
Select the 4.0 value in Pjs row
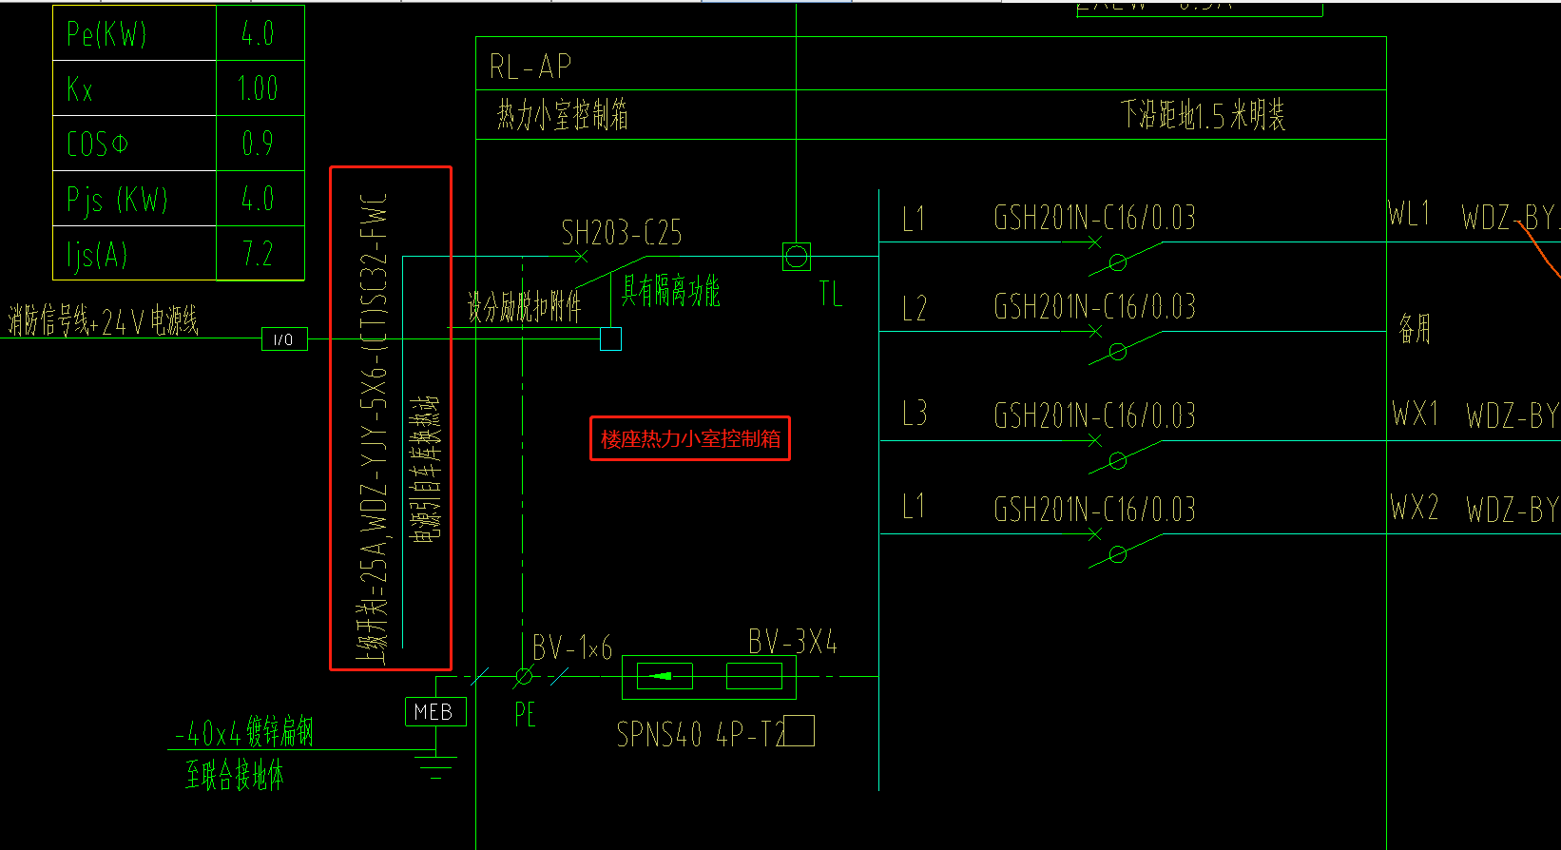[260, 199]
